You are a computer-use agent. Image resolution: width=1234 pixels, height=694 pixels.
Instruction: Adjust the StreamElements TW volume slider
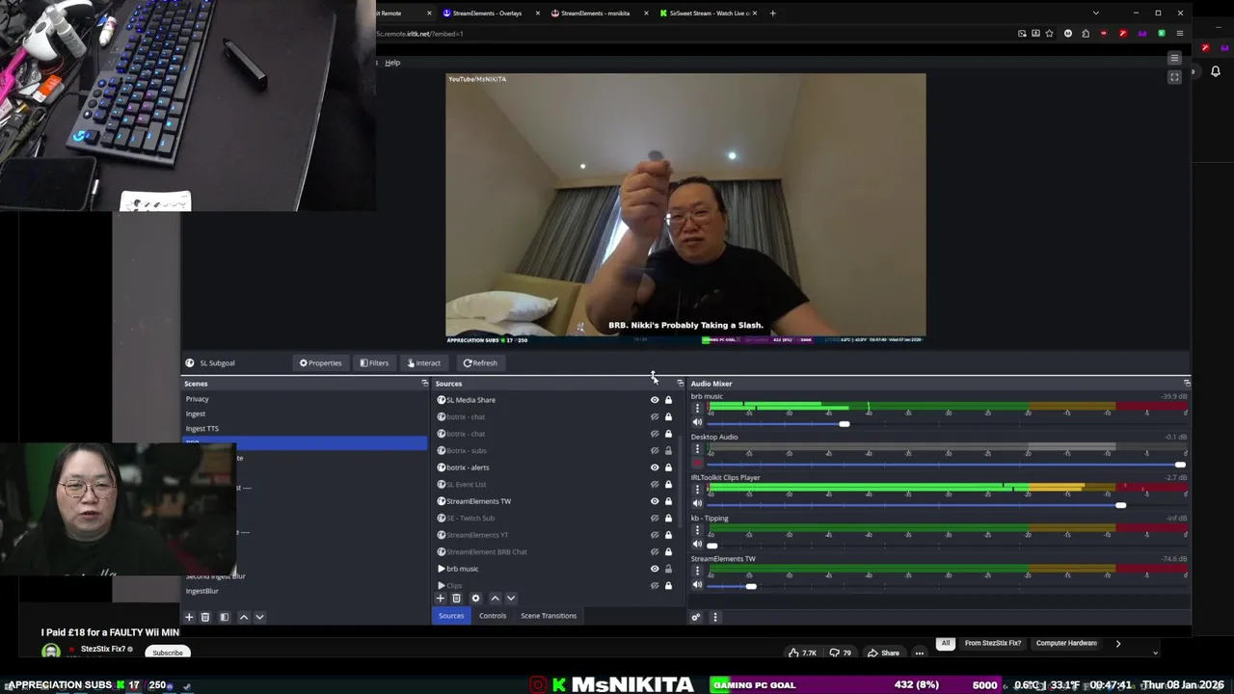[x=751, y=586]
